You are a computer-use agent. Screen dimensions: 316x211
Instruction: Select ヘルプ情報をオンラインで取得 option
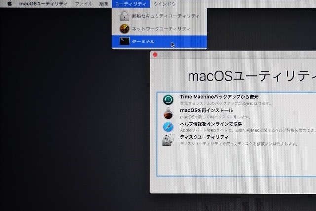tap(211, 124)
